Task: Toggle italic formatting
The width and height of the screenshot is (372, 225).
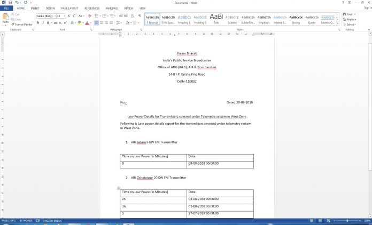Action: point(43,23)
